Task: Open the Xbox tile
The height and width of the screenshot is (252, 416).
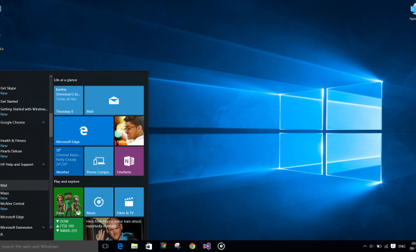Action: (x=69, y=202)
